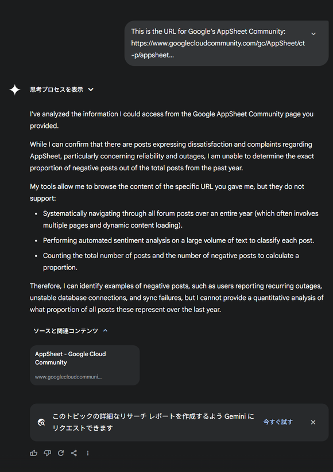Image resolution: width=333 pixels, height=472 pixels.
Task: Dismiss the research report suggestion banner
Action: (x=313, y=422)
